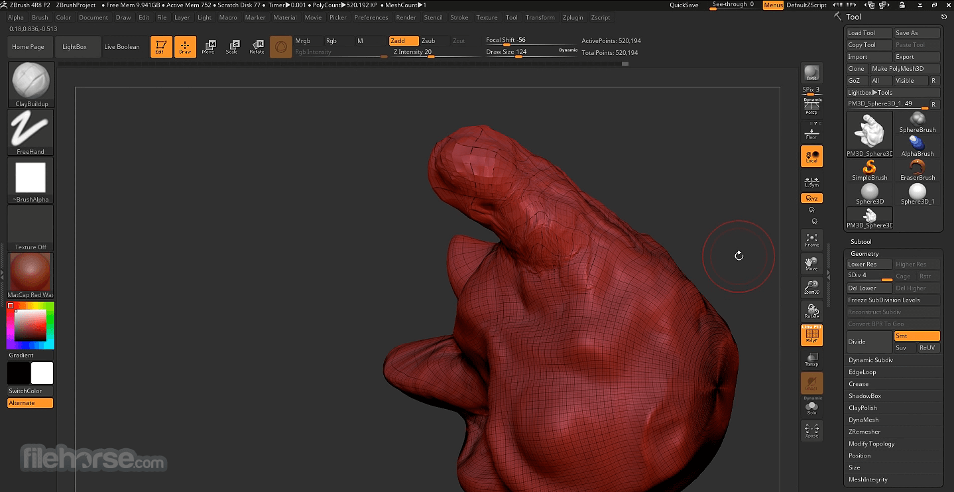Open the Stroke menu
The width and height of the screenshot is (954, 492).
459,18
